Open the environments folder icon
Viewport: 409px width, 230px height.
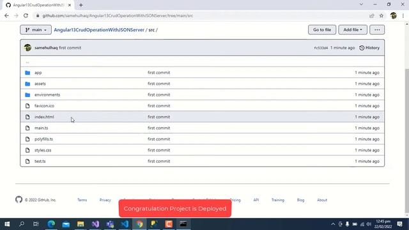click(27, 95)
